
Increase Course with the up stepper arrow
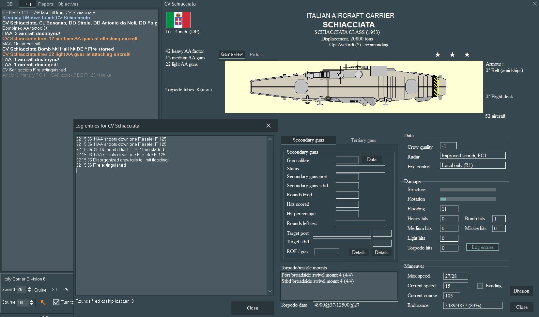32,301
